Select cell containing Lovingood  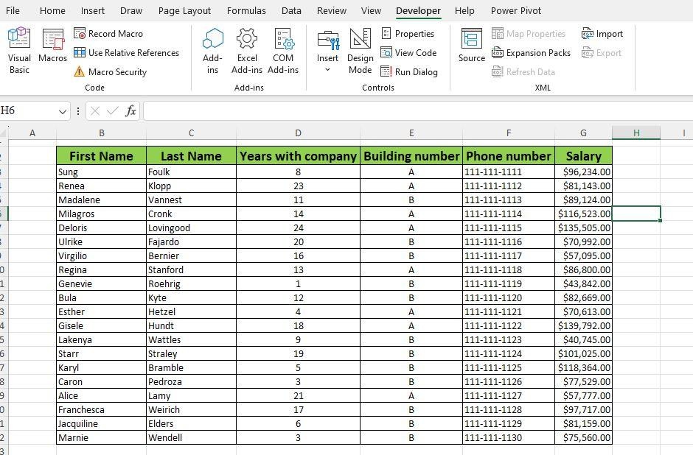(x=192, y=228)
